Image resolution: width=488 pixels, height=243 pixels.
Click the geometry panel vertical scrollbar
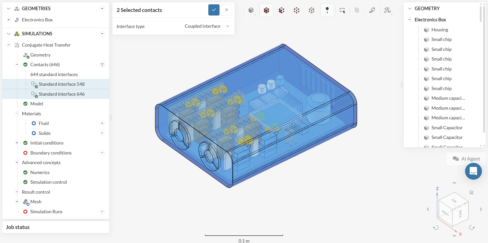tap(481, 14)
